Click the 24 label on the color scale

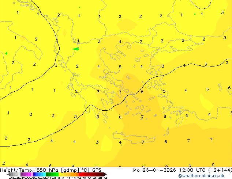click(79, 178)
